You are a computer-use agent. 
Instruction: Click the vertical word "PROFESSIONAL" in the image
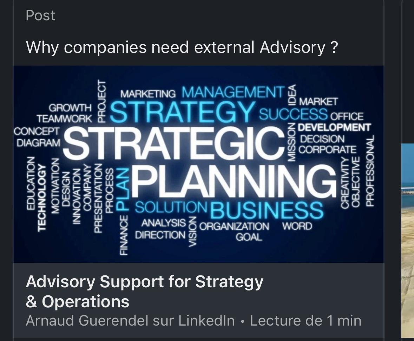pyautogui.click(x=370, y=171)
